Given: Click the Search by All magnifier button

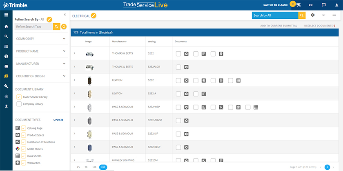Looking at the screenshot, I should [x=302, y=15].
